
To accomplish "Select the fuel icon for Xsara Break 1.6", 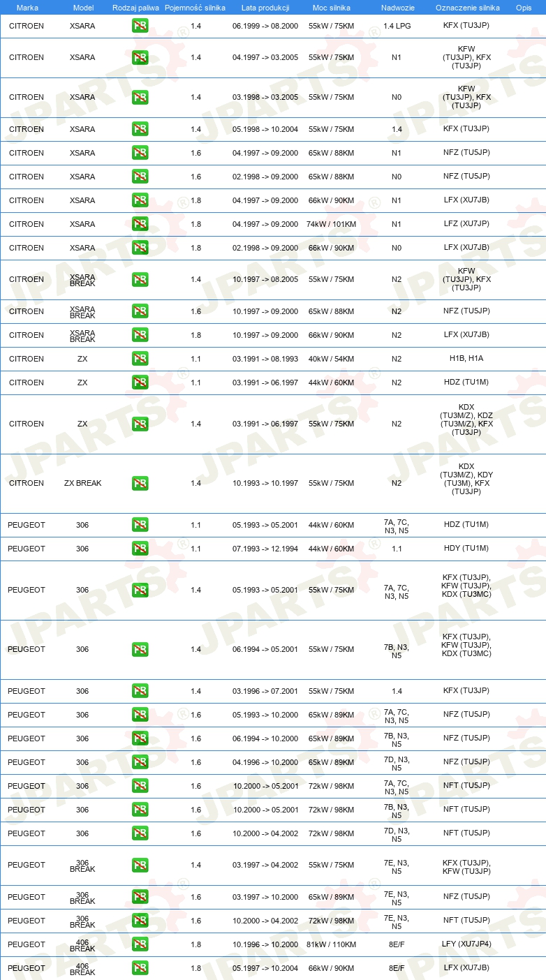I will [x=140, y=311].
